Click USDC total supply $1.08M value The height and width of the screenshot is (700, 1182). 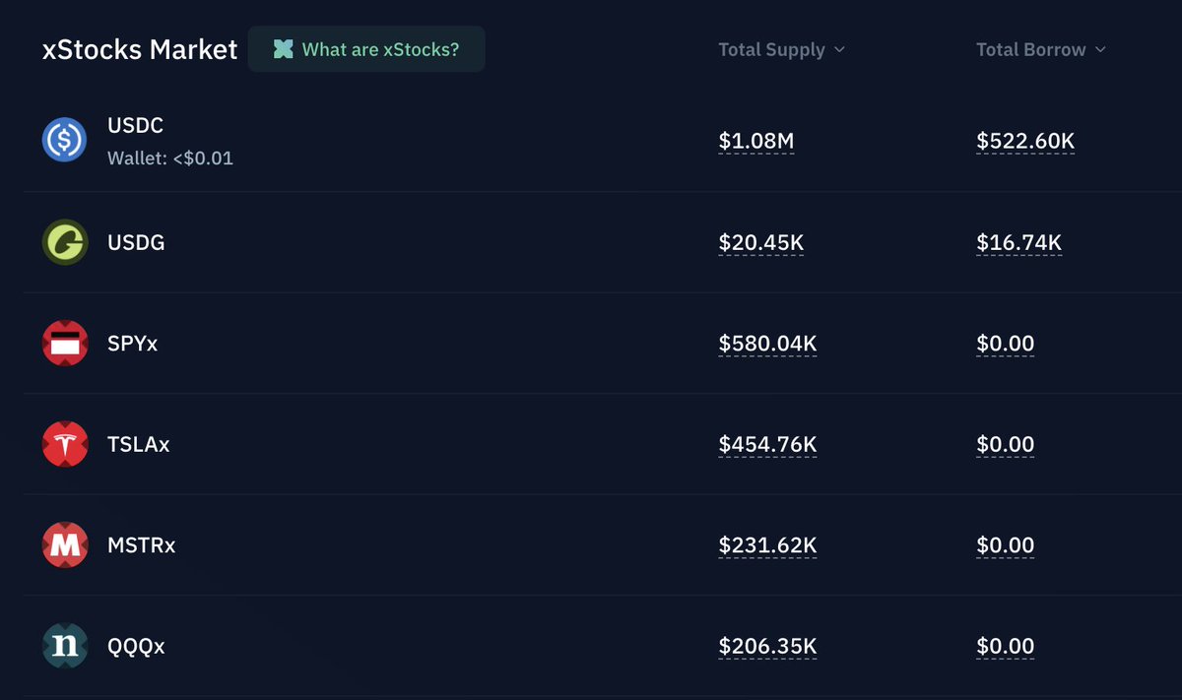coord(756,143)
